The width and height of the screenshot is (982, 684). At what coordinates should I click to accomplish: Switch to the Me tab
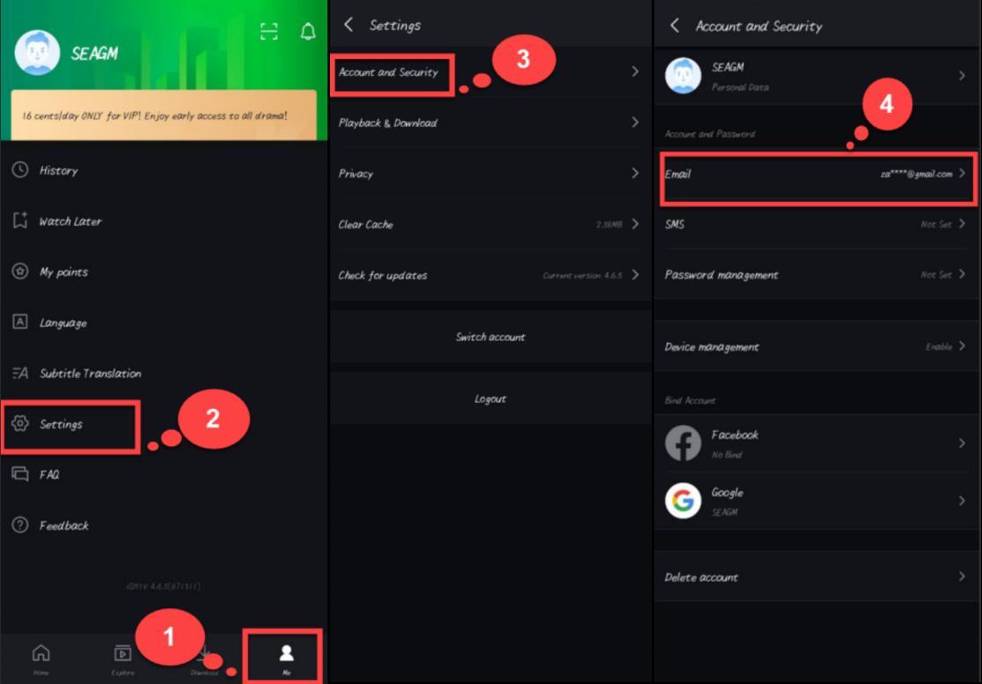pyautogui.click(x=286, y=657)
